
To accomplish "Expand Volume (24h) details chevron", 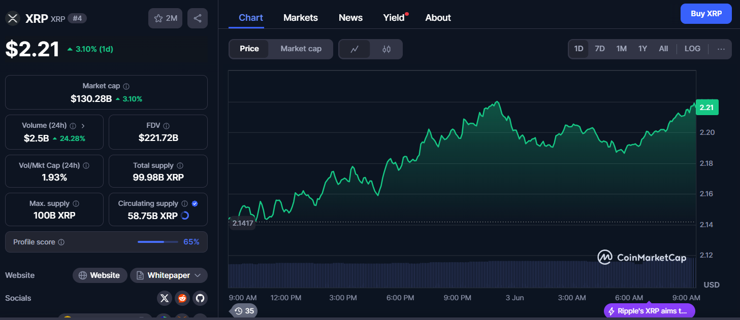I will pos(83,126).
